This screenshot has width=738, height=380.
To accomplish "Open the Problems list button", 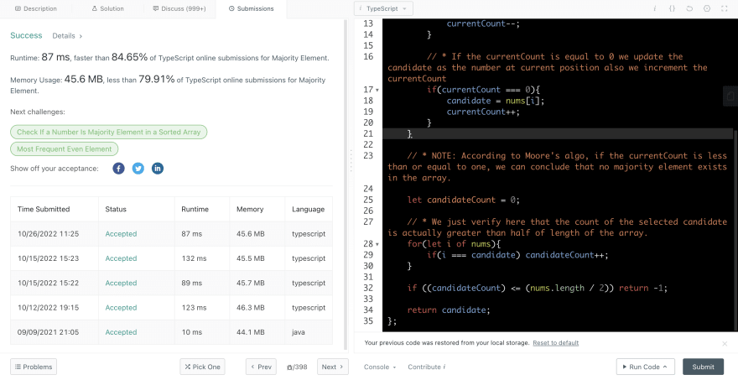I will (34, 367).
